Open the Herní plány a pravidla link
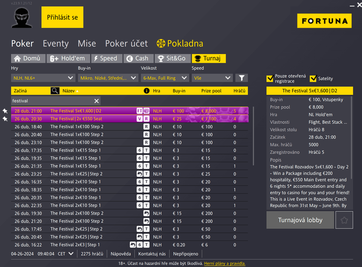 click(x=225, y=263)
